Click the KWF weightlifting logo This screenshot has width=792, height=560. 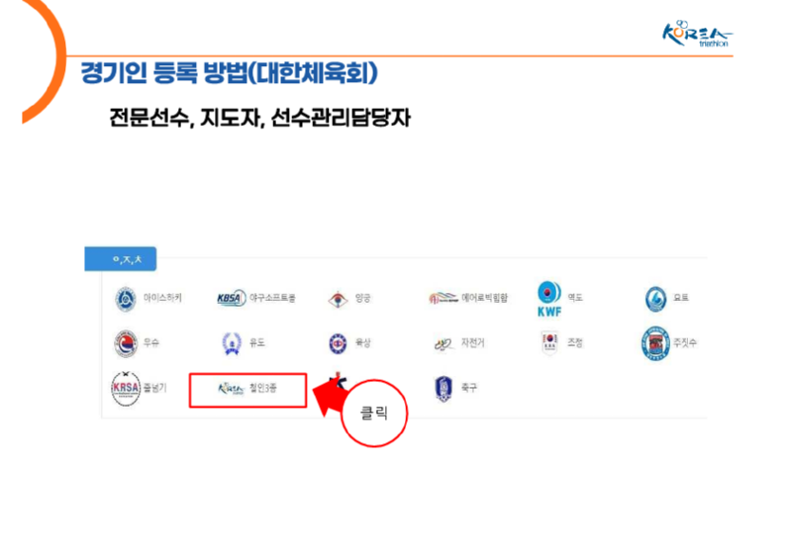(x=549, y=299)
